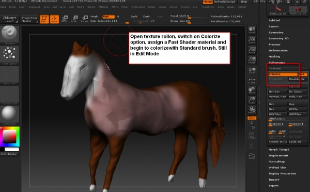This screenshot has height=192, width=310.
Task: Expand the SubTool subpalette
Action: (x=274, y=20)
